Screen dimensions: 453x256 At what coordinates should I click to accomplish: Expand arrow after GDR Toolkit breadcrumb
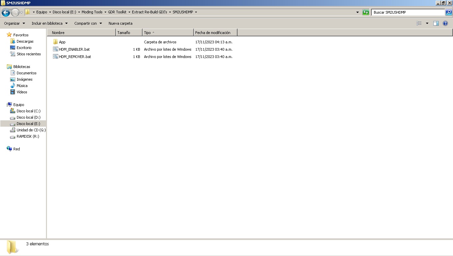point(129,12)
